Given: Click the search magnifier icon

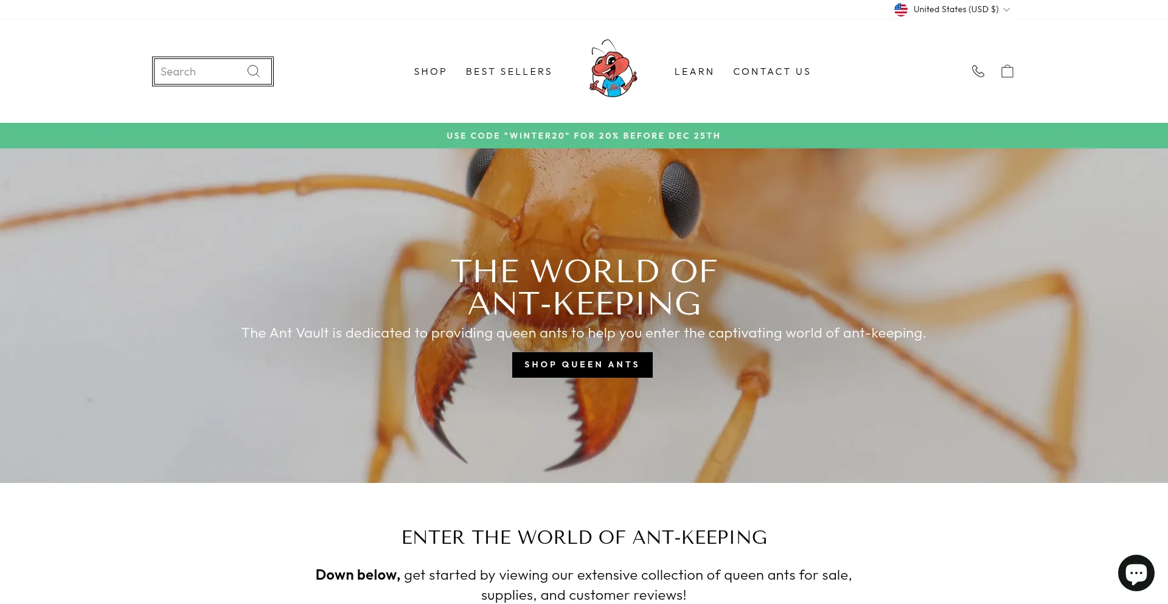Looking at the screenshot, I should click(x=254, y=71).
